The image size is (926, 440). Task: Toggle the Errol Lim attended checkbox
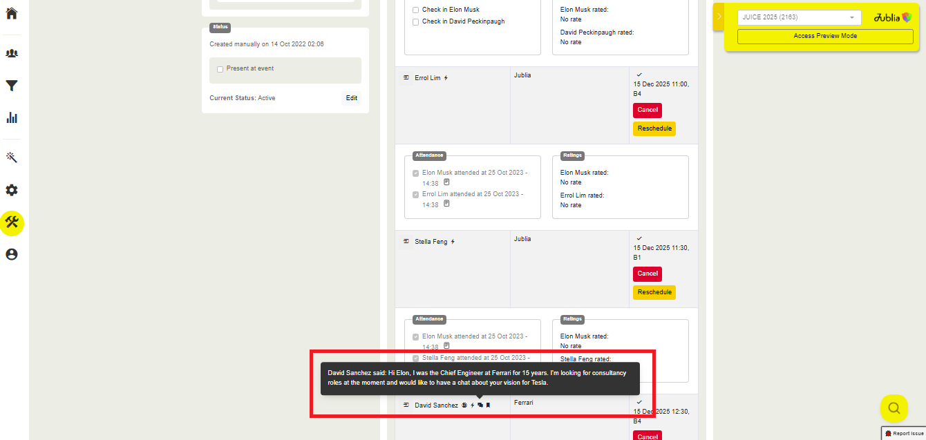pyautogui.click(x=415, y=195)
